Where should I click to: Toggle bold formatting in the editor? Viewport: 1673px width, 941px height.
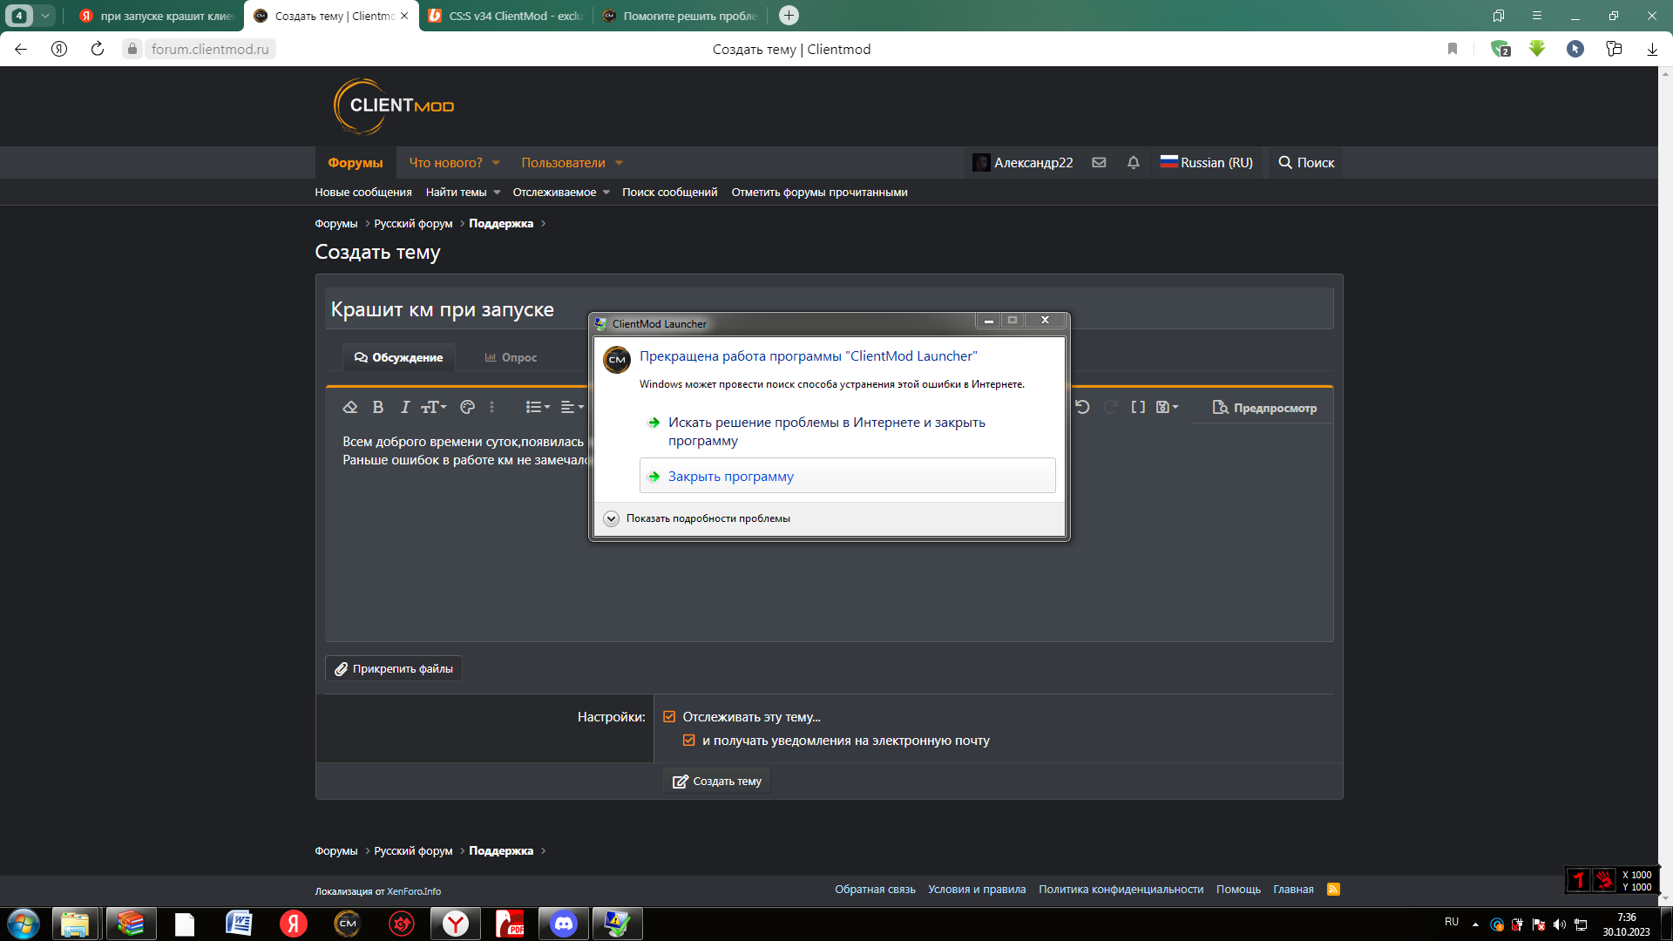[377, 407]
